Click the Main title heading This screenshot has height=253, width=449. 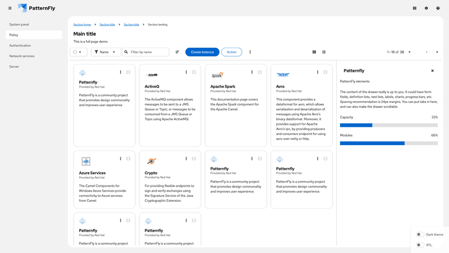(85, 34)
